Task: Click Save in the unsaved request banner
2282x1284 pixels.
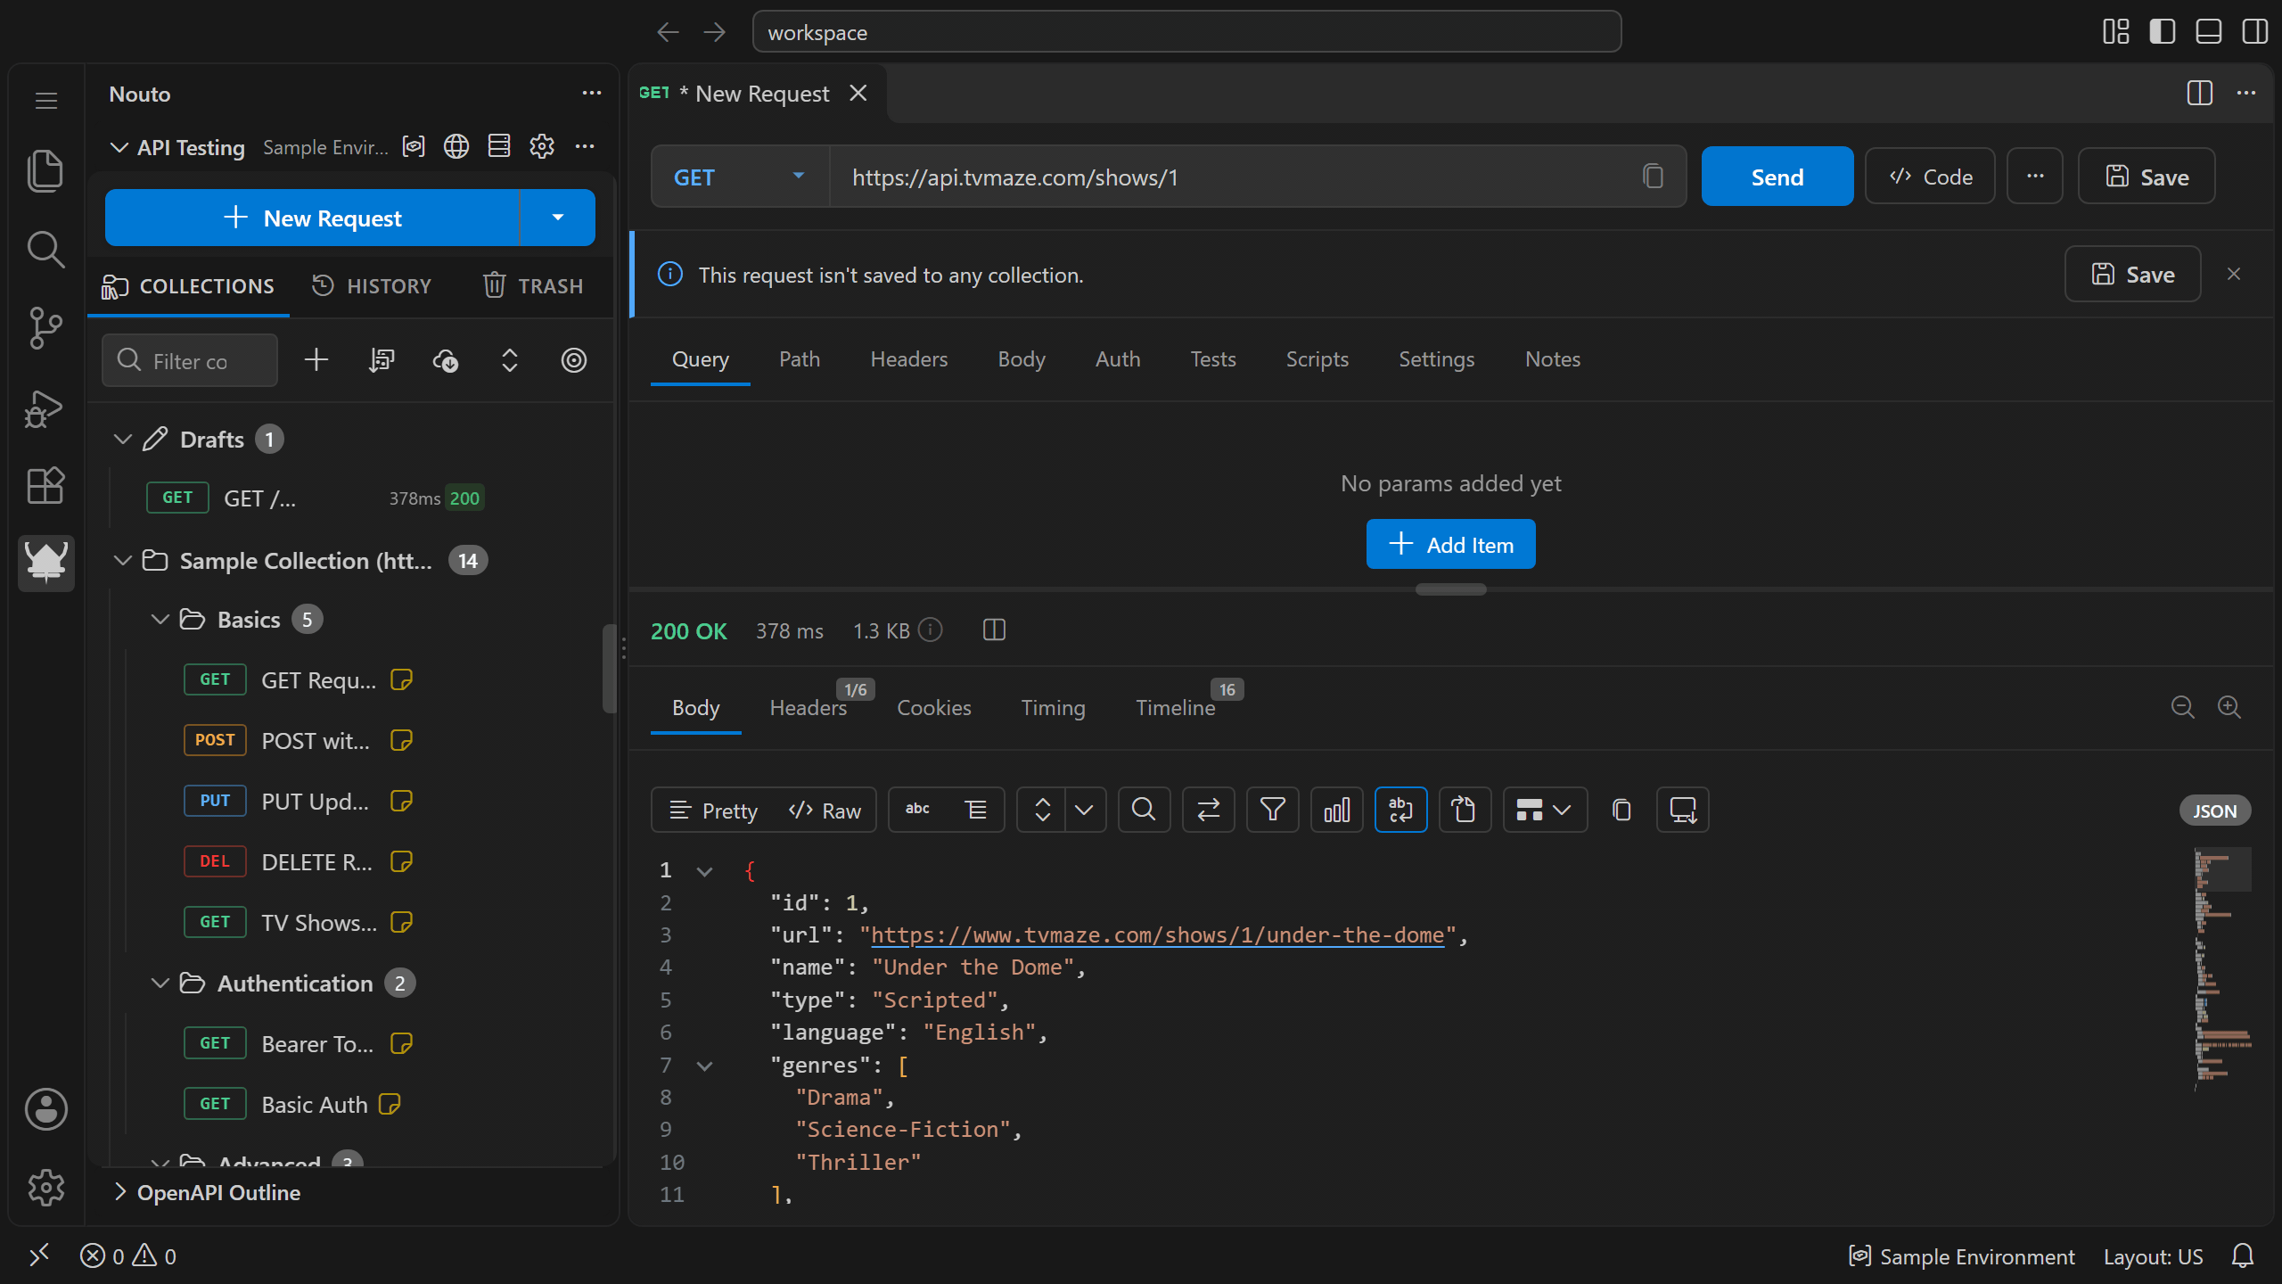Action: (x=2132, y=275)
